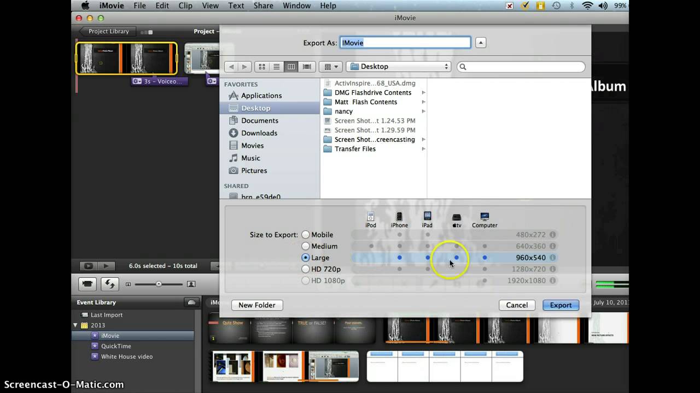Click the Apple TV device icon
The width and height of the screenshot is (700, 393).
coord(457,217)
